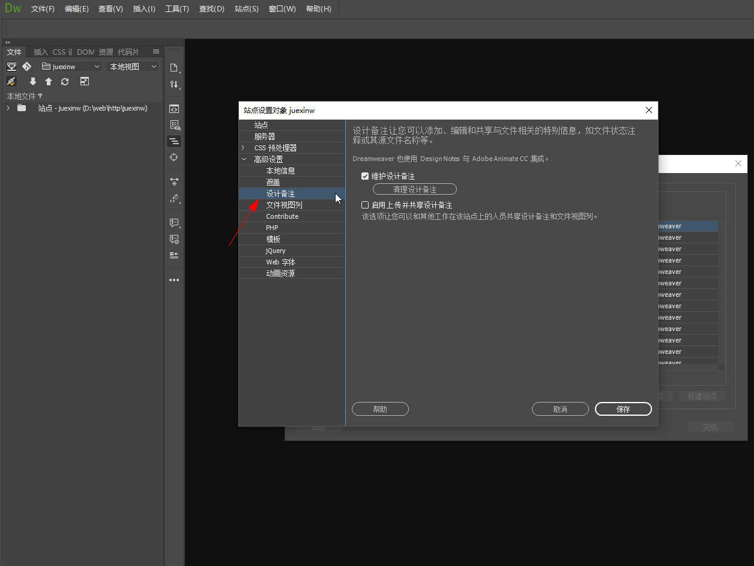
Task: Open the juexinw site dropdown
Action: click(x=71, y=67)
